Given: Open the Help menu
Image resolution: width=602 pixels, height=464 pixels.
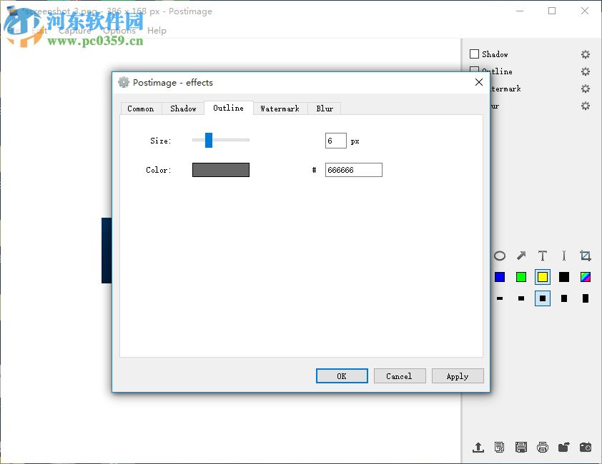Looking at the screenshot, I should pyautogui.click(x=157, y=30).
